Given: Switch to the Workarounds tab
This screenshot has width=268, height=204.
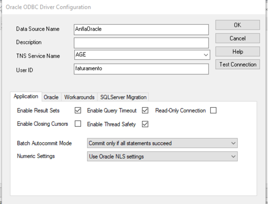Looking at the screenshot, I should tap(79, 97).
